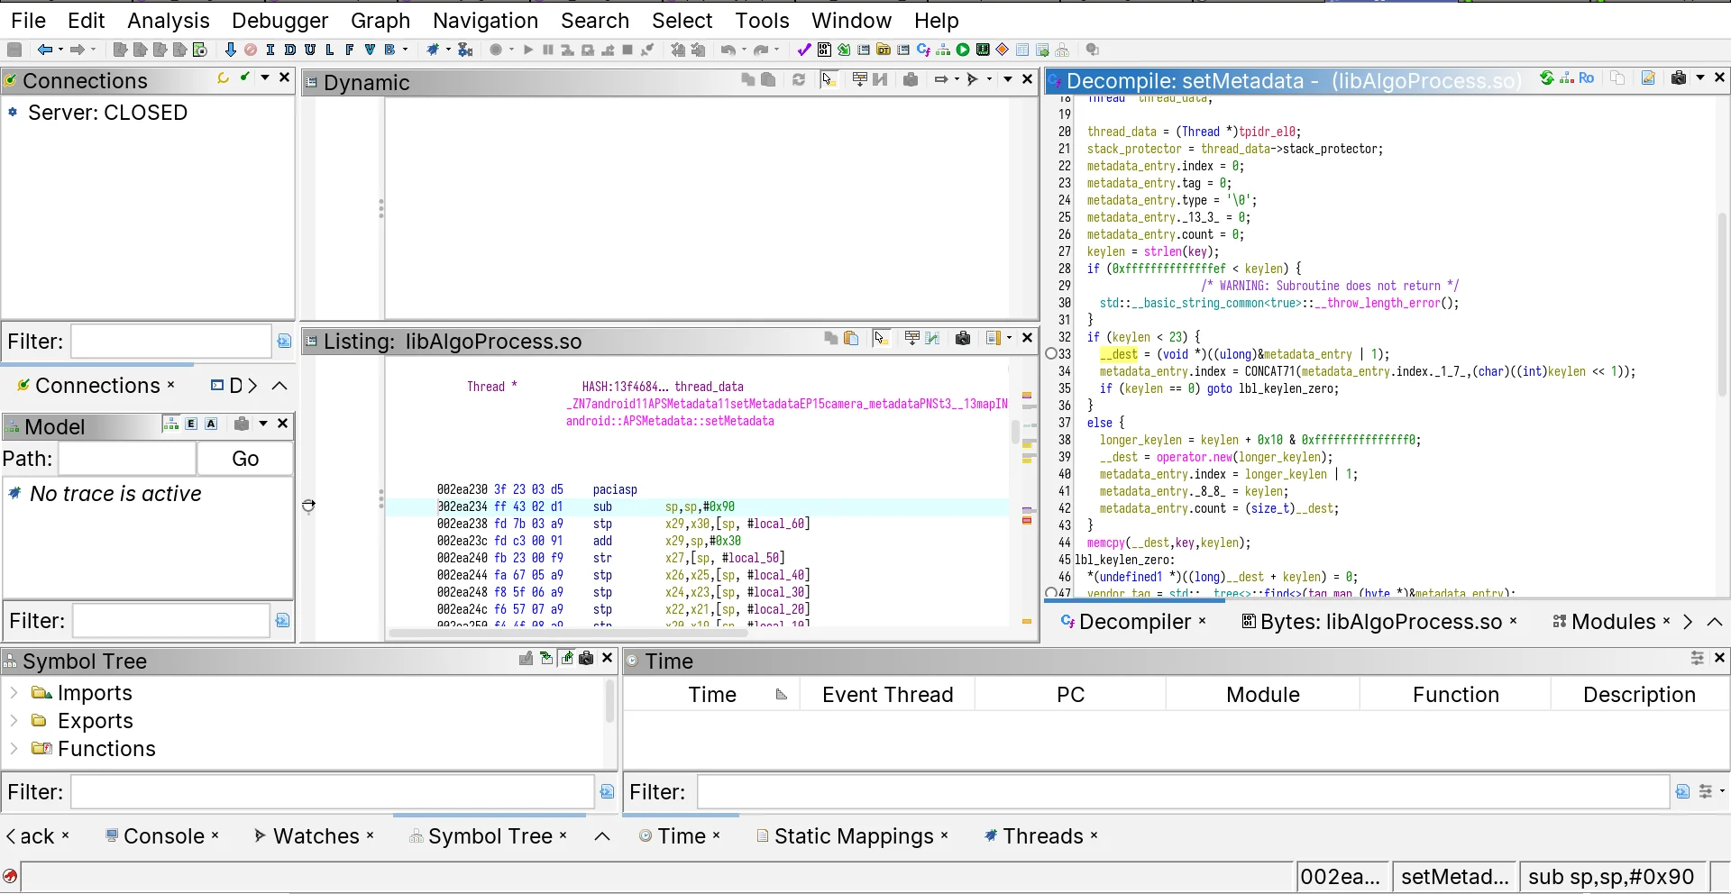Click the Ro rename button in Decompiler toolbar
This screenshot has height=894, width=1731.
pos(1587,78)
